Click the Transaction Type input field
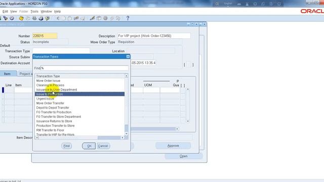Image resolution: width=324 pixels, height=182 pixels. tap(61, 51)
